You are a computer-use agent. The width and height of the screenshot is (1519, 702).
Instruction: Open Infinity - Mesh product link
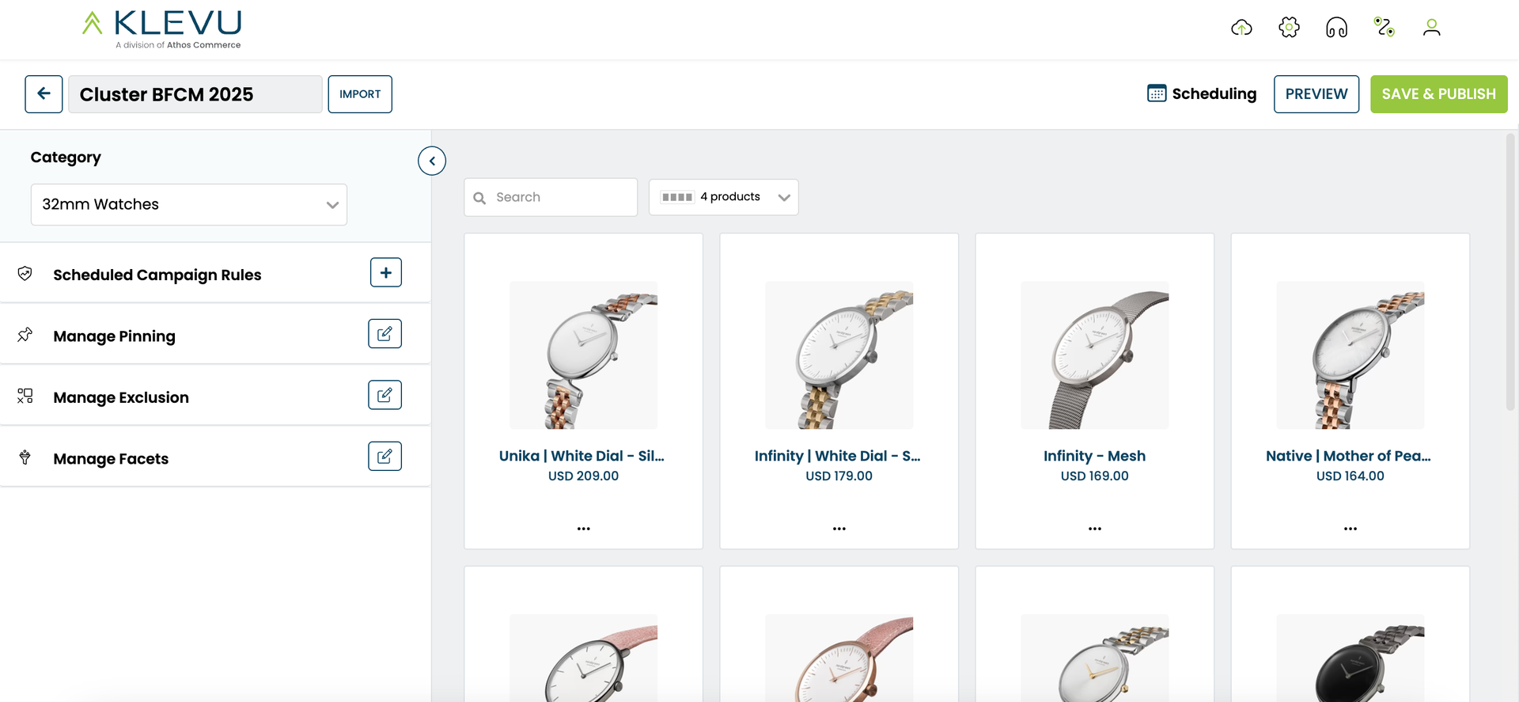pyautogui.click(x=1095, y=456)
